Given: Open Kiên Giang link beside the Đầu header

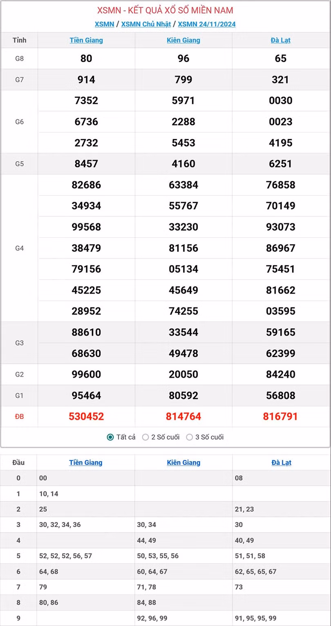Looking at the screenshot, I should pos(183,462).
